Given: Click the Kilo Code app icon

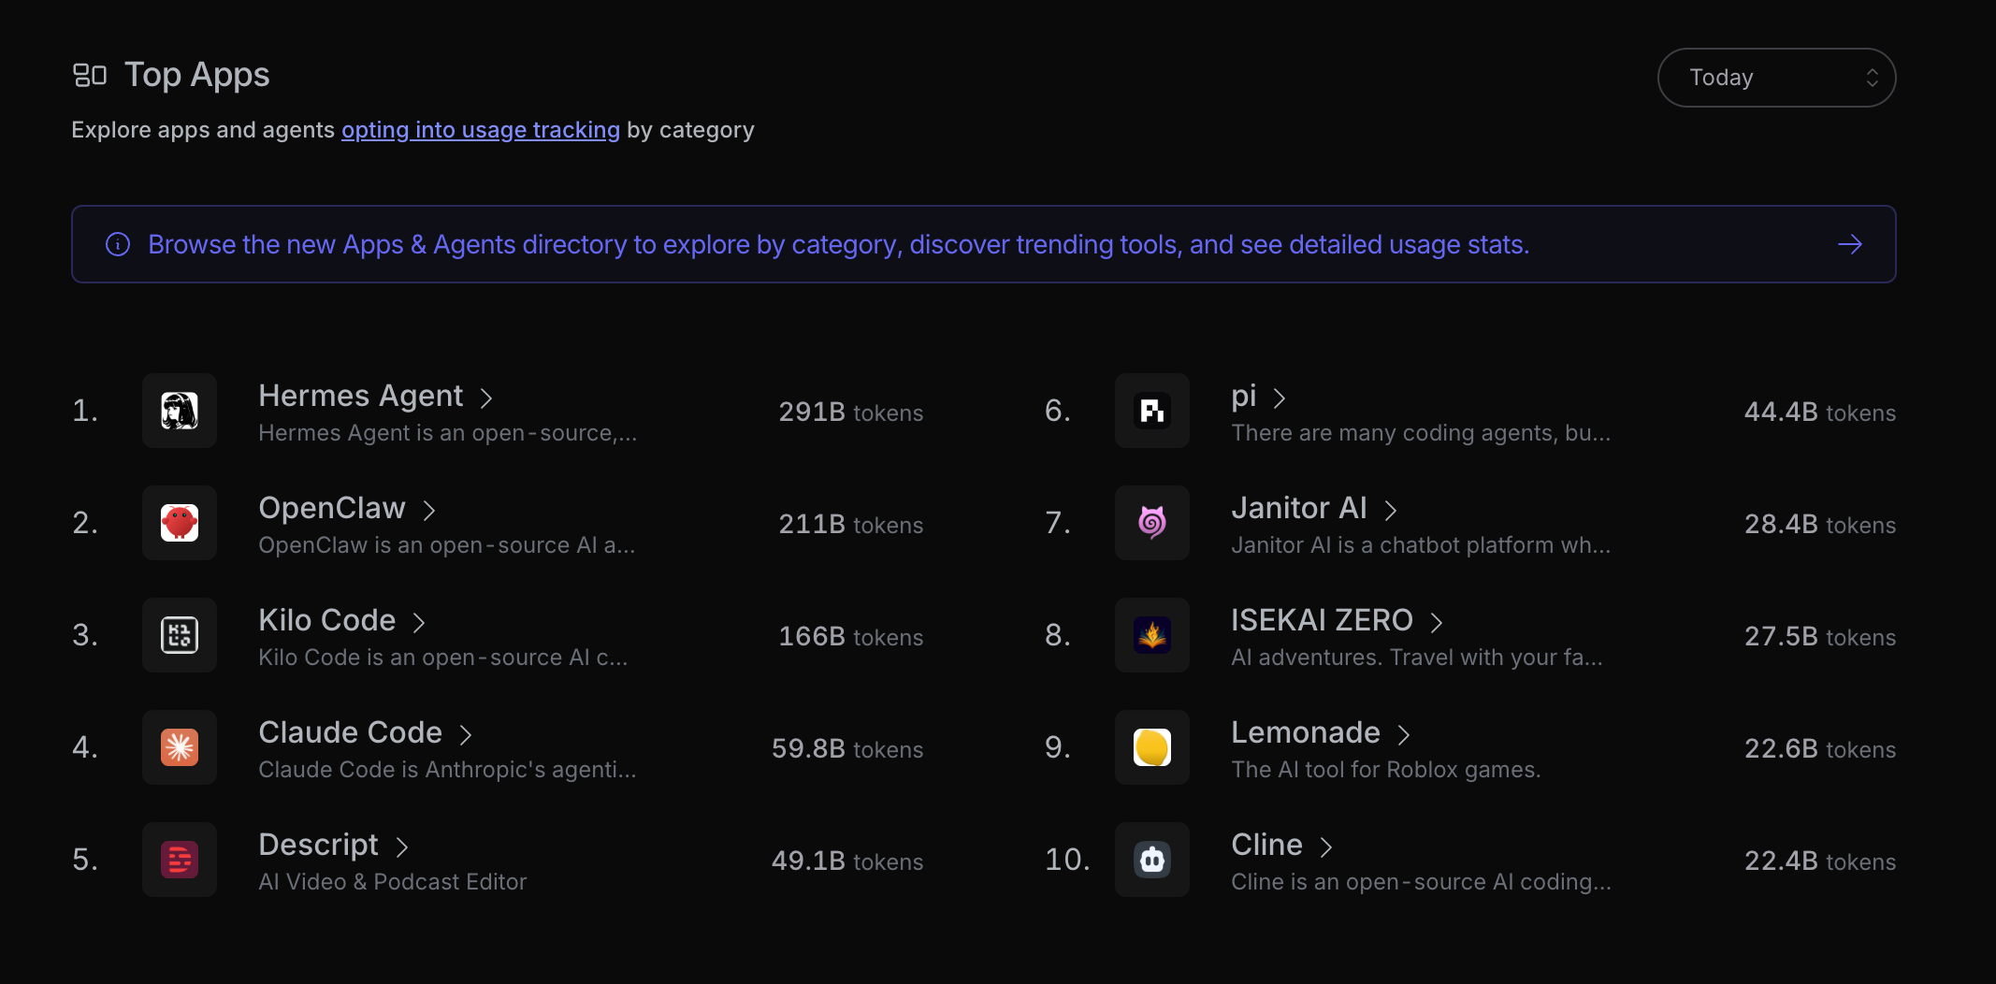Looking at the screenshot, I should pyautogui.click(x=180, y=635).
